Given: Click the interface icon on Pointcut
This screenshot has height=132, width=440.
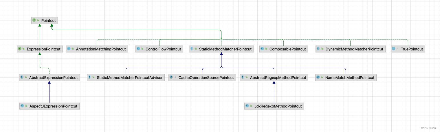Looking at the screenshot, I should click(34, 20).
